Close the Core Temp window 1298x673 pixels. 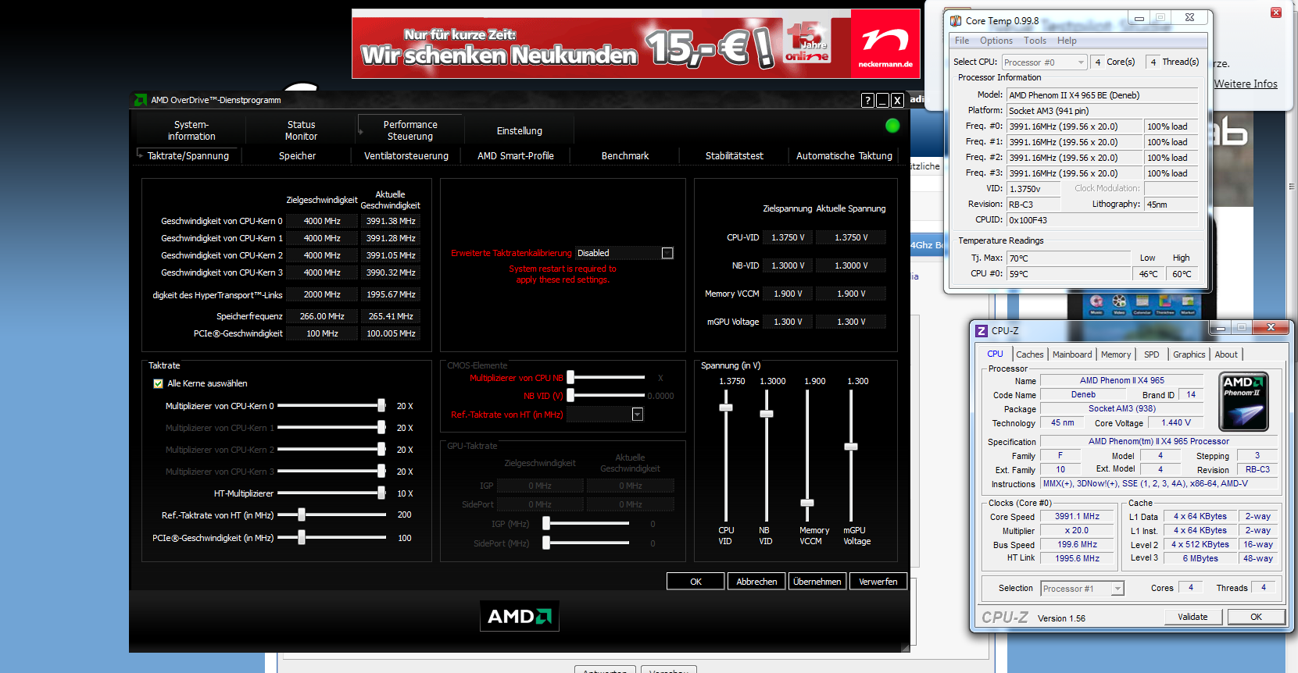(1189, 17)
